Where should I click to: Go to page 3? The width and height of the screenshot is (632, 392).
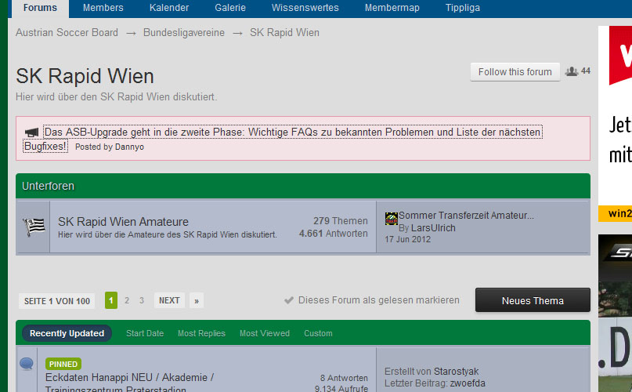142,300
